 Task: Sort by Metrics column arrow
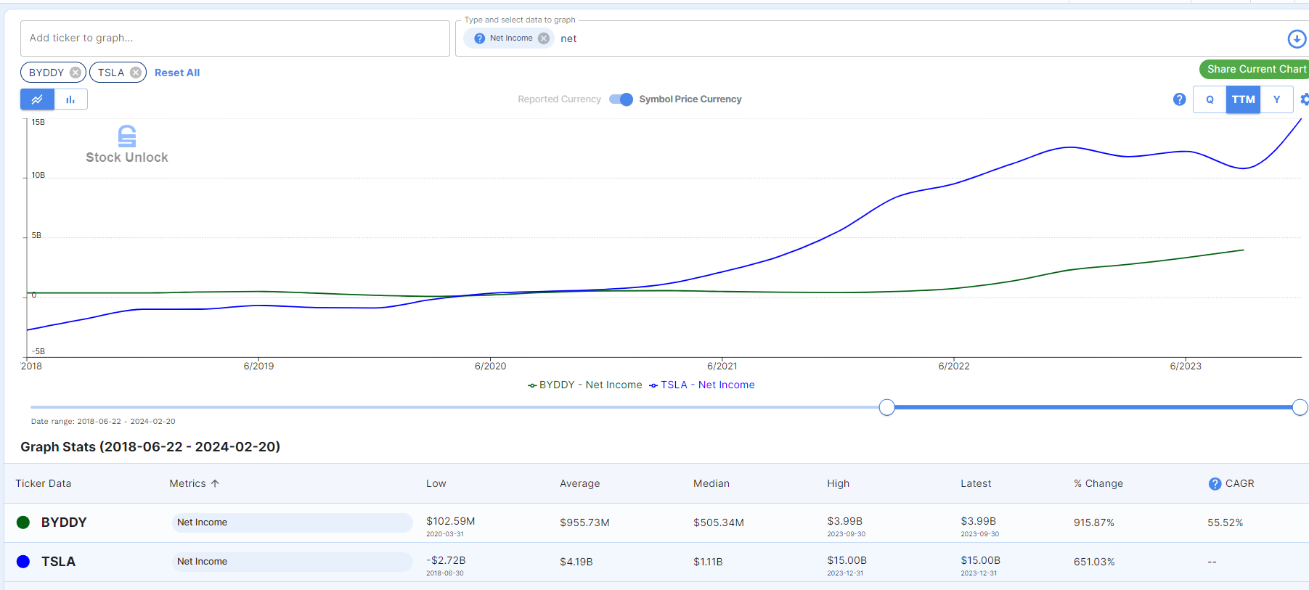[x=215, y=483]
